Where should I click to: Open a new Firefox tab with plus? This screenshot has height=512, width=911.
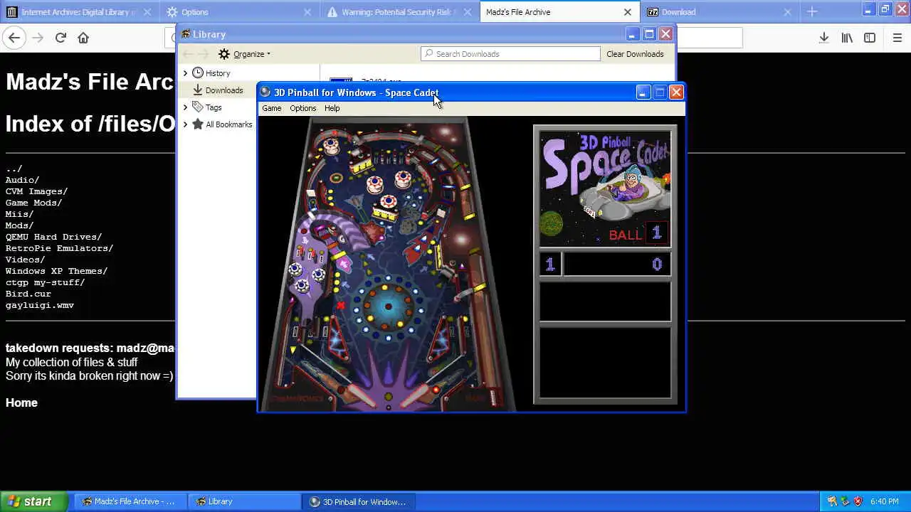click(x=812, y=11)
